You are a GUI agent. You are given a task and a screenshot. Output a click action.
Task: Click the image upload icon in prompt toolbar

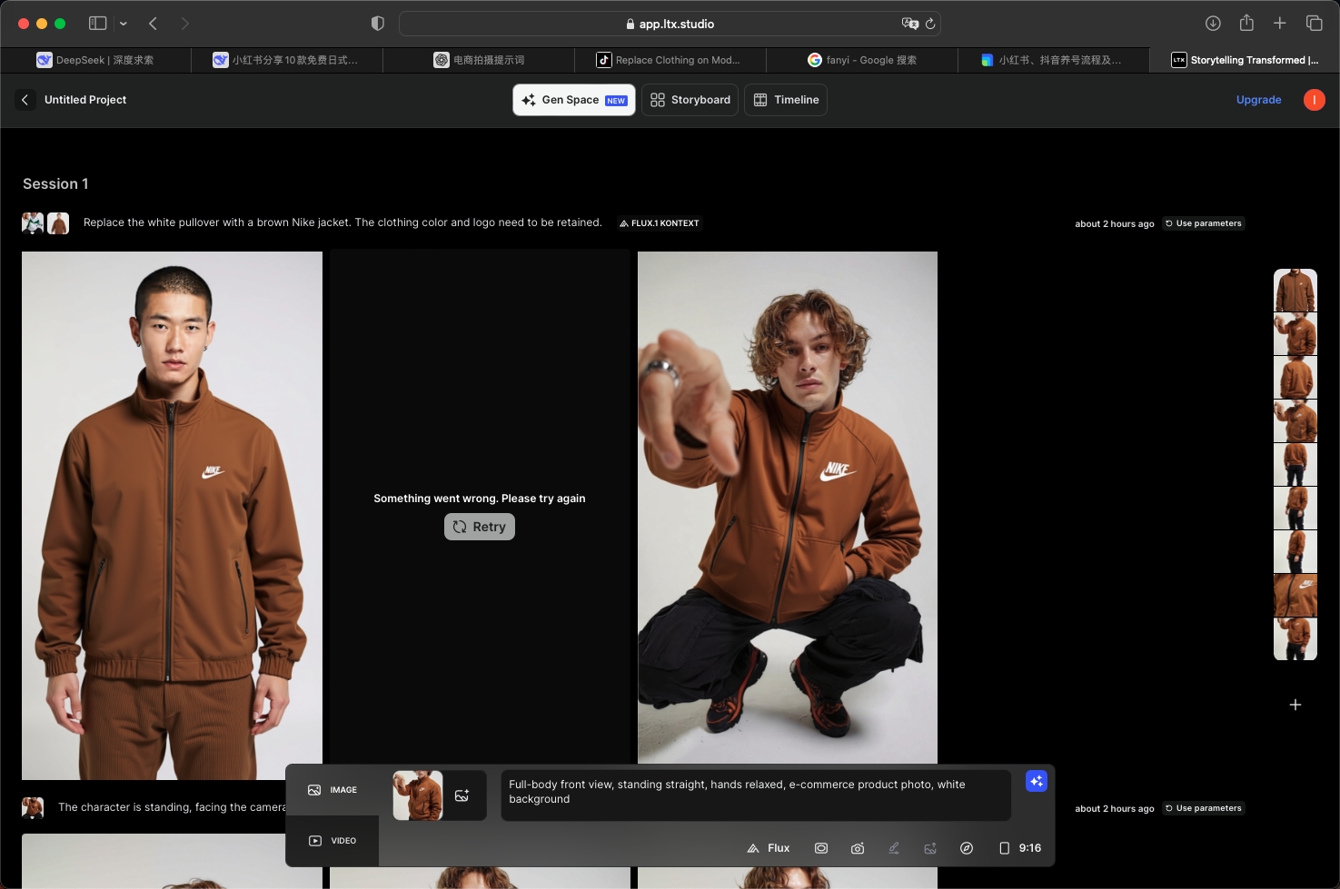pyautogui.click(x=930, y=848)
